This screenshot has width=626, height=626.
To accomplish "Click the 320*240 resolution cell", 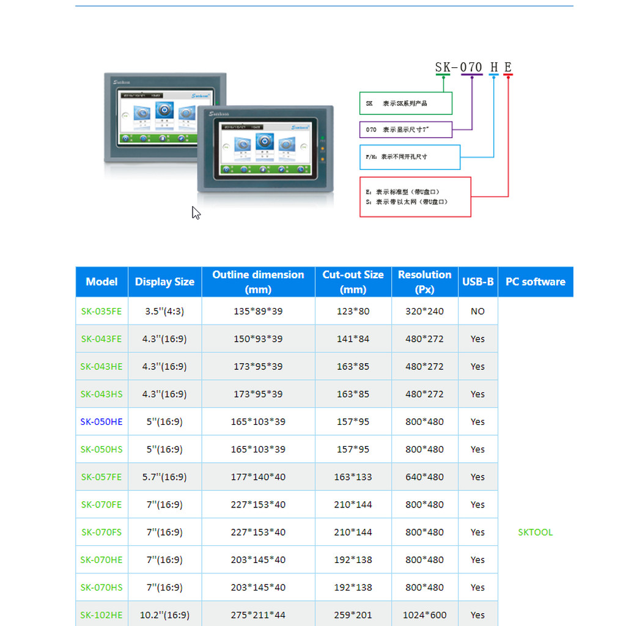I will pos(424,311).
